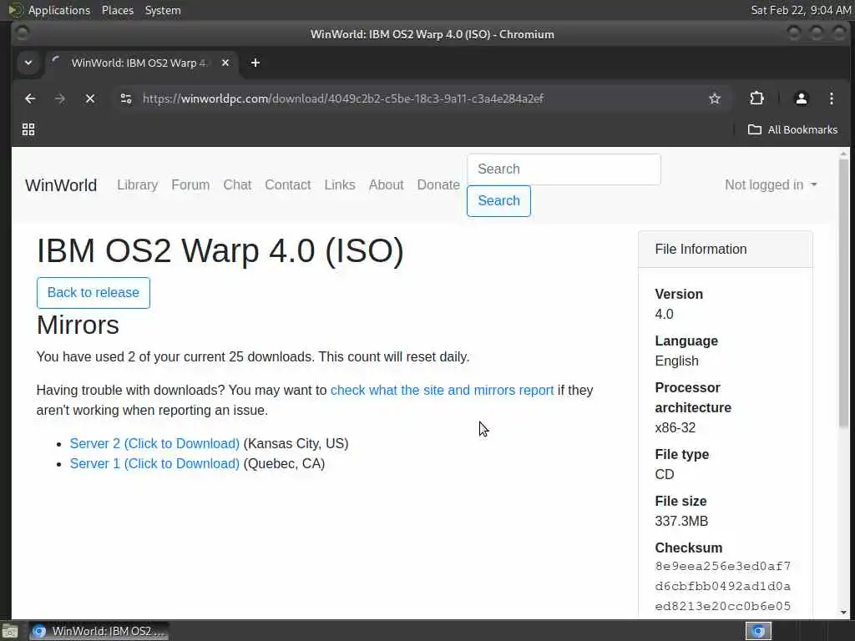Open the Places menu
Viewport: 855px width, 641px height.
[118, 10]
